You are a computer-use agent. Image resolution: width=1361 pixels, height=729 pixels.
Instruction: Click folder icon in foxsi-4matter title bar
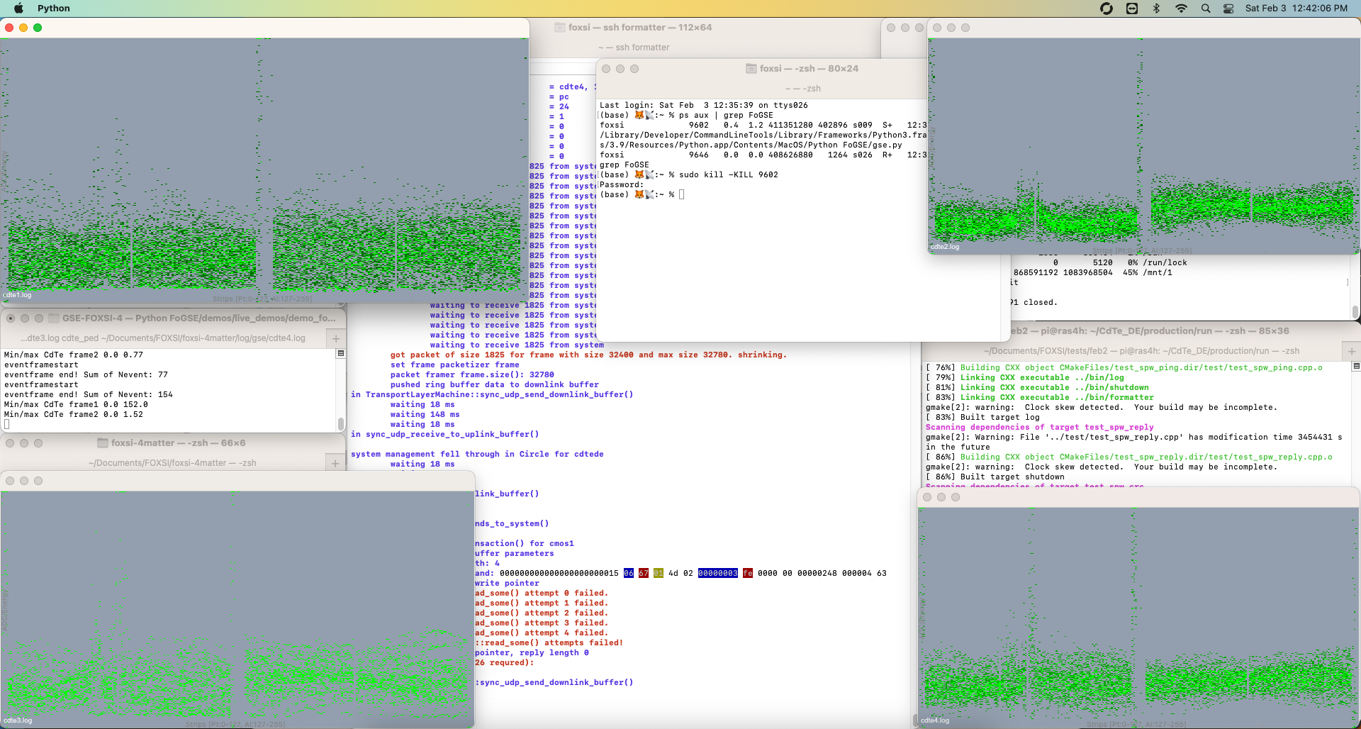coord(103,443)
